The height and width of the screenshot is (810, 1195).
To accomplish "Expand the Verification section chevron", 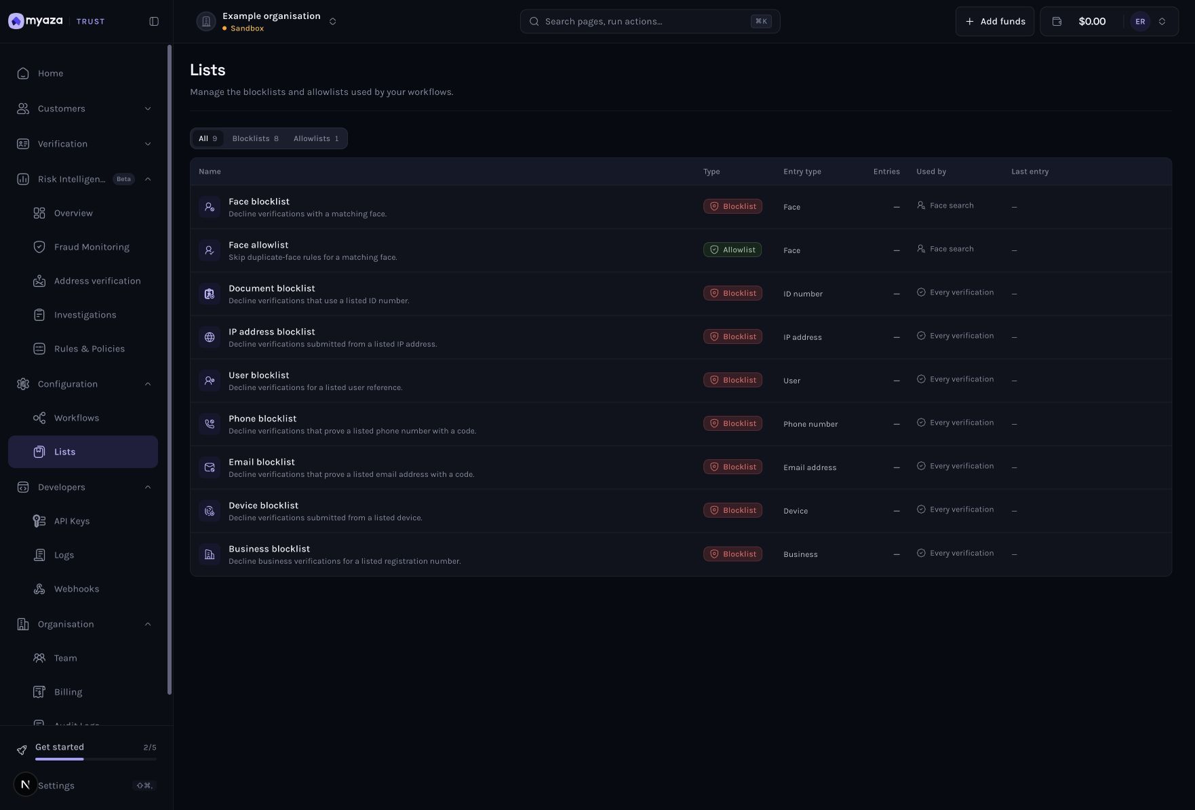I will pos(148,144).
